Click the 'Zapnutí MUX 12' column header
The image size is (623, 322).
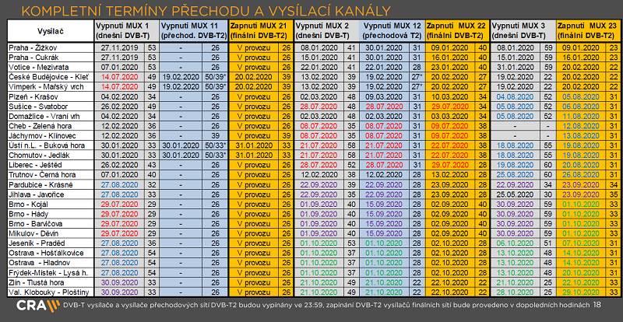click(x=392, y=31)
